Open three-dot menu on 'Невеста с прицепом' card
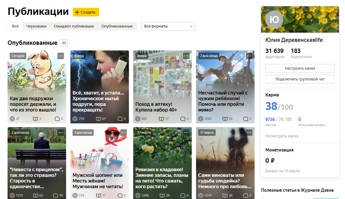Image resolution: width=345 pixels, height=199 pixels. click(x=60, y=133)
